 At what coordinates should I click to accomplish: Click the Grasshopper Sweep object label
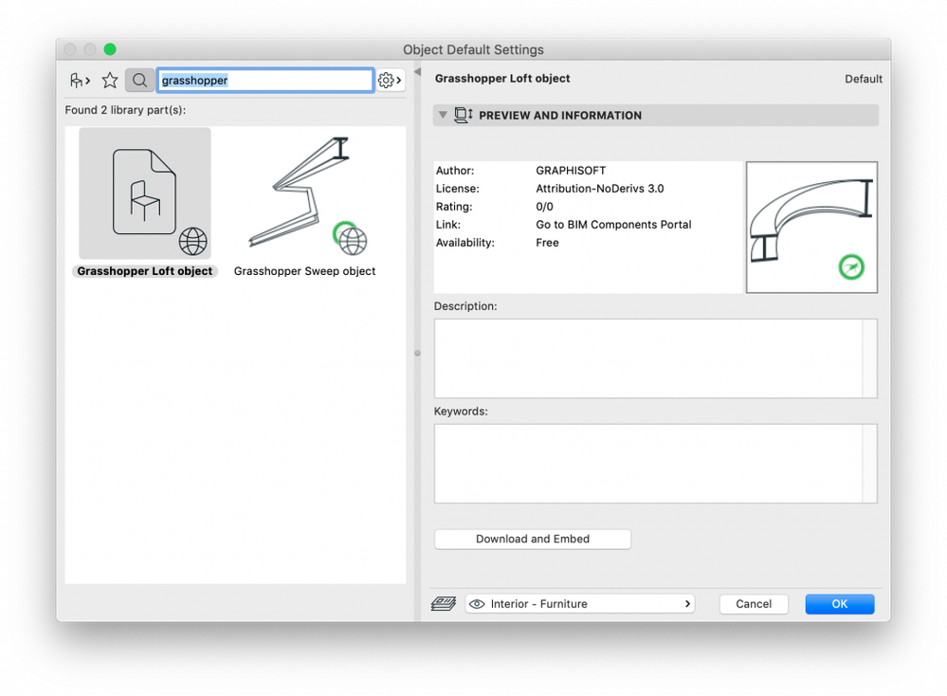(x=305, y=271)
